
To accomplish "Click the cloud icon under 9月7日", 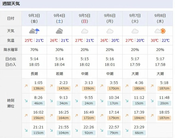I will point(135,31).
